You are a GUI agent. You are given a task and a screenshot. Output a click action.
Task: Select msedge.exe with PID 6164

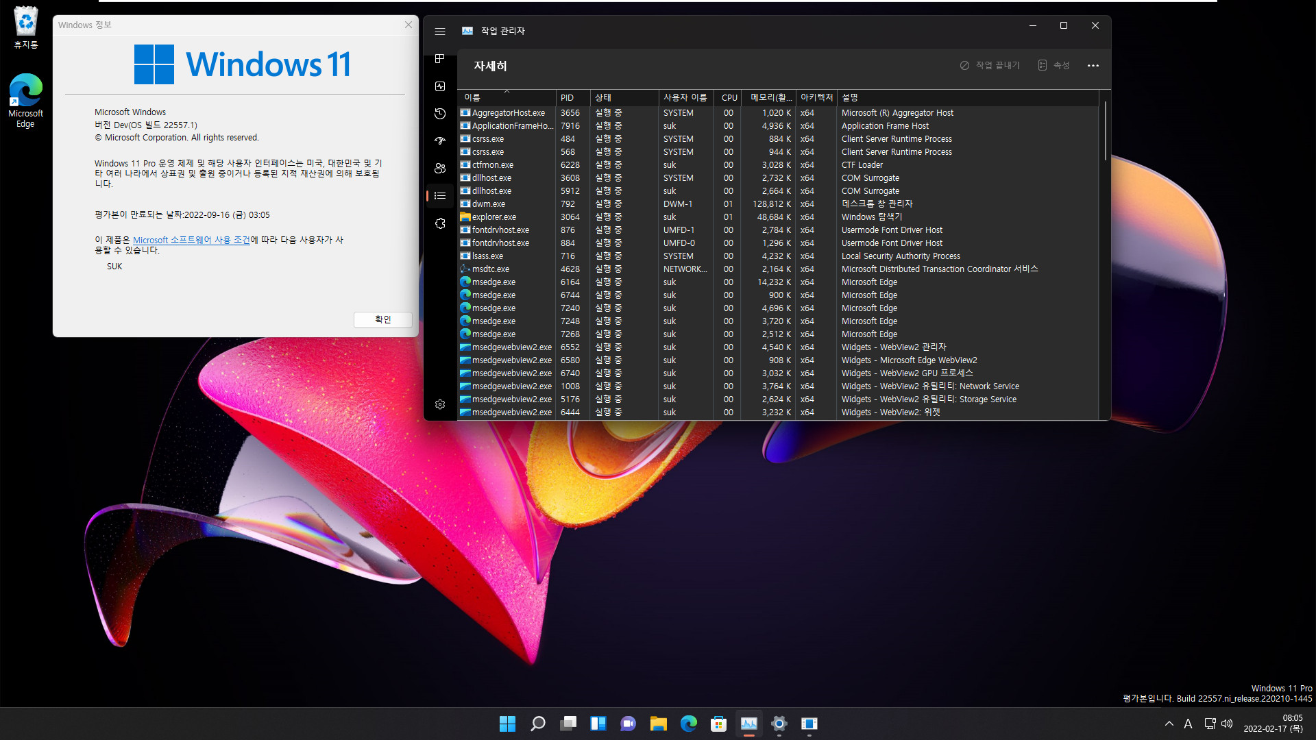coord(779,282)
